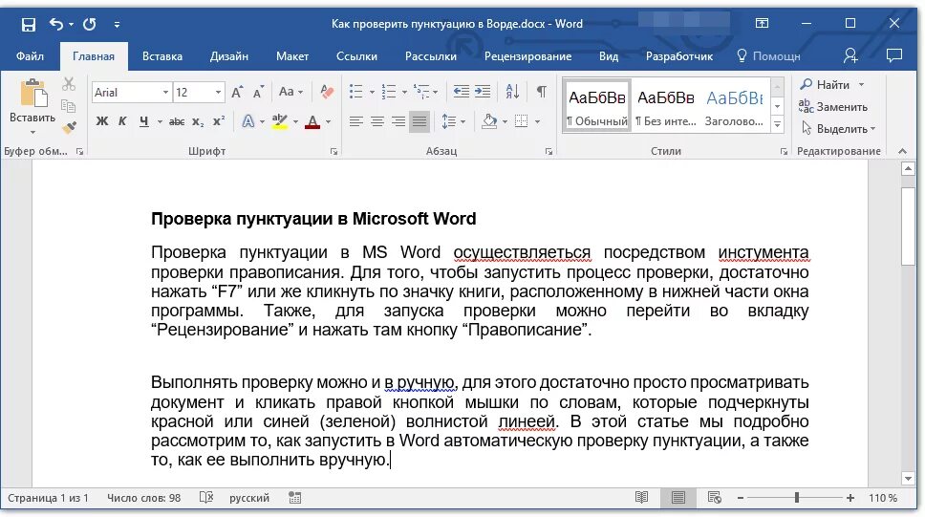The width and height of the screenshot is (925, 517).
Task: Sort text with the A-Z icon
Action: (512, 92)
